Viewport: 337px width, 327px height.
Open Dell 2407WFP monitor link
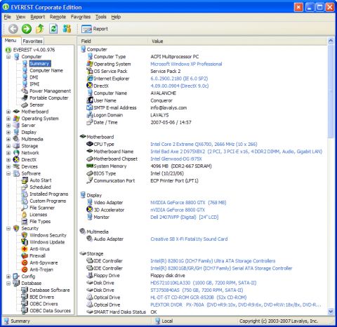(184, 217)
